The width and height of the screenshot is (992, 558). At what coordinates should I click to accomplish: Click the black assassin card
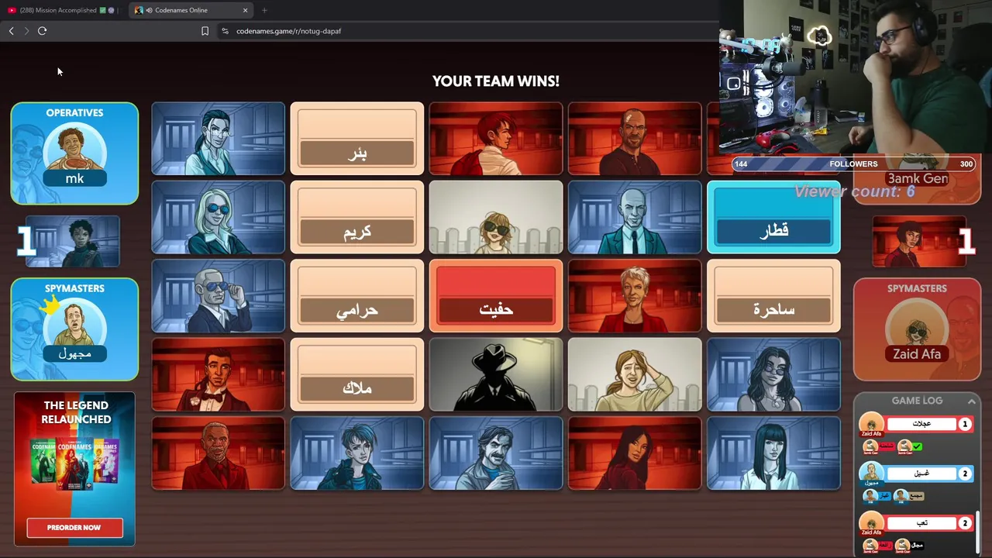click(x=496, y=375)
